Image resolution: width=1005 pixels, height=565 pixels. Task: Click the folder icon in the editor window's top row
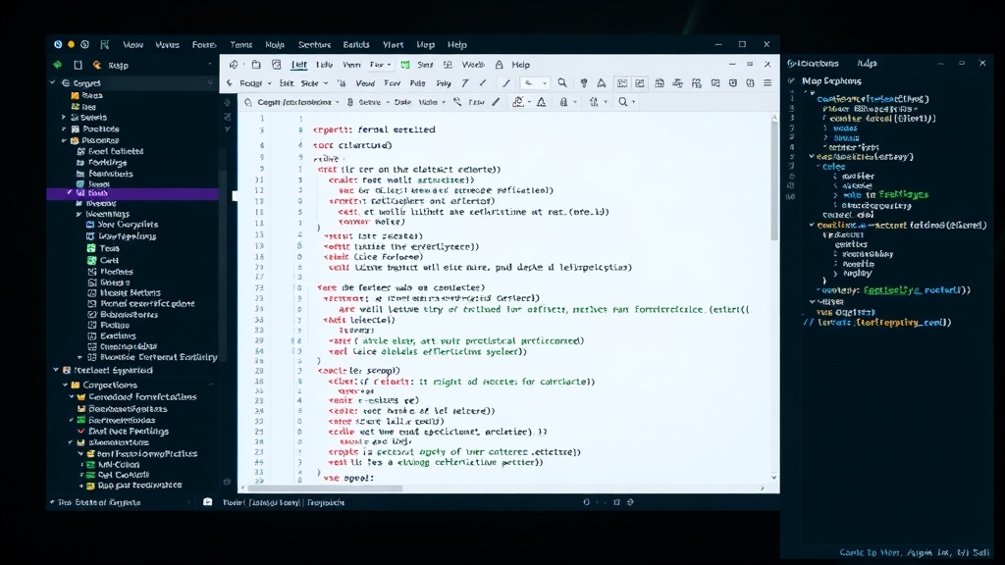(256, 65)
